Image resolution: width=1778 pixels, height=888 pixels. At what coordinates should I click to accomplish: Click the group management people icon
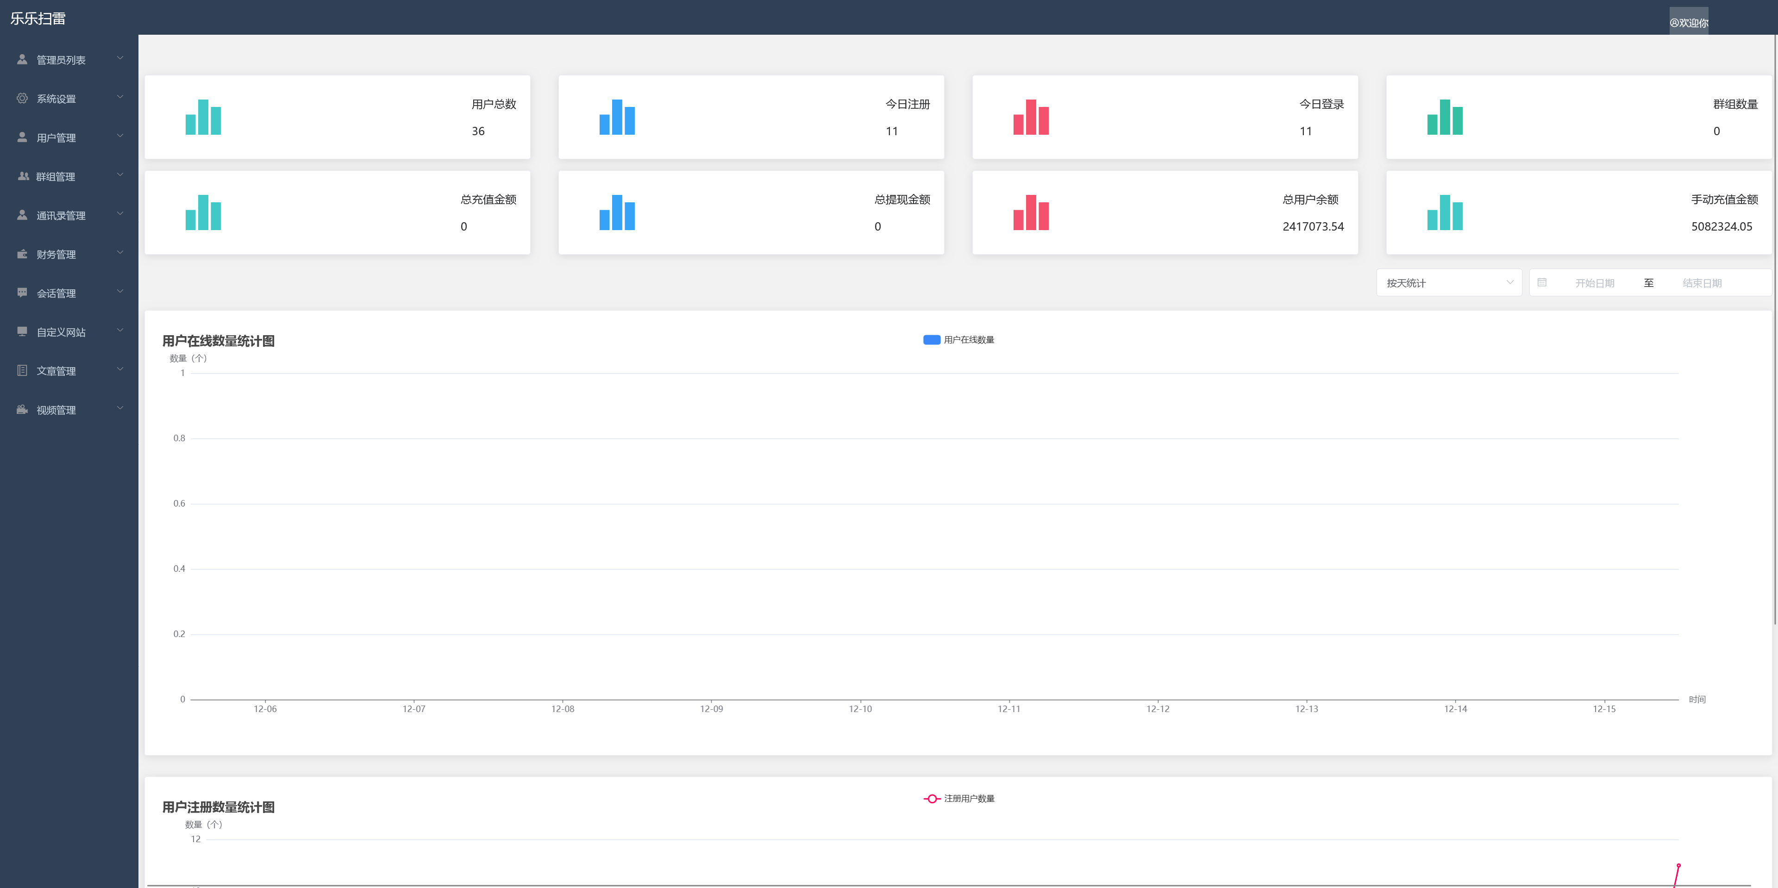(x=23, y=176)
